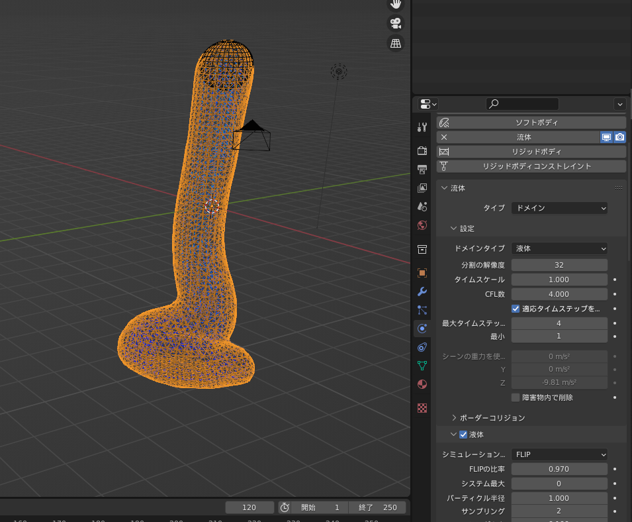Open the Tool properties tab

[x=422, y=127]
